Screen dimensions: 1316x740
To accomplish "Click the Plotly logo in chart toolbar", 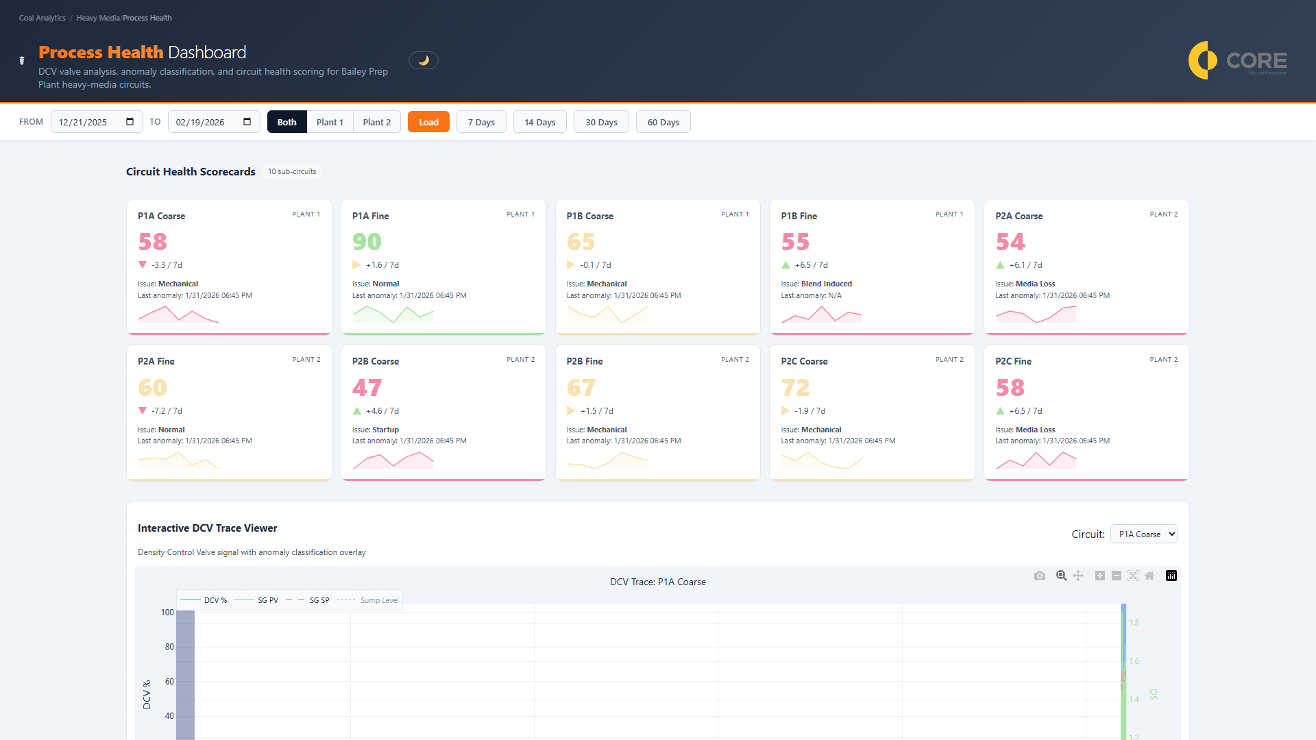I will point(1170,576).
